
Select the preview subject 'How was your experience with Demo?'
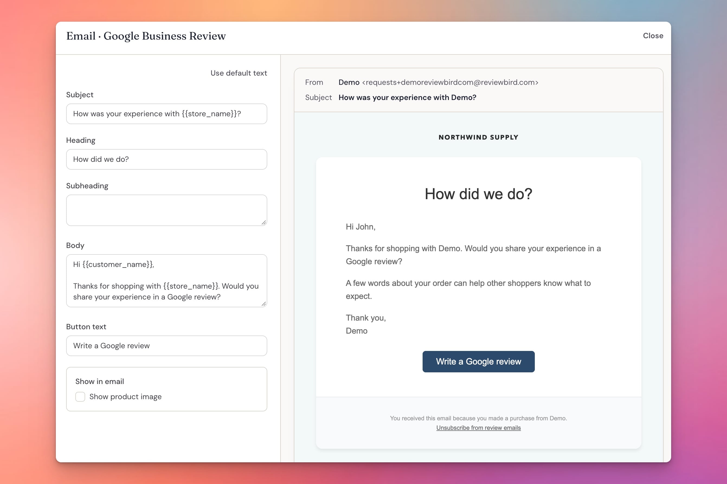pyautogui.click(x=407, y=98)
